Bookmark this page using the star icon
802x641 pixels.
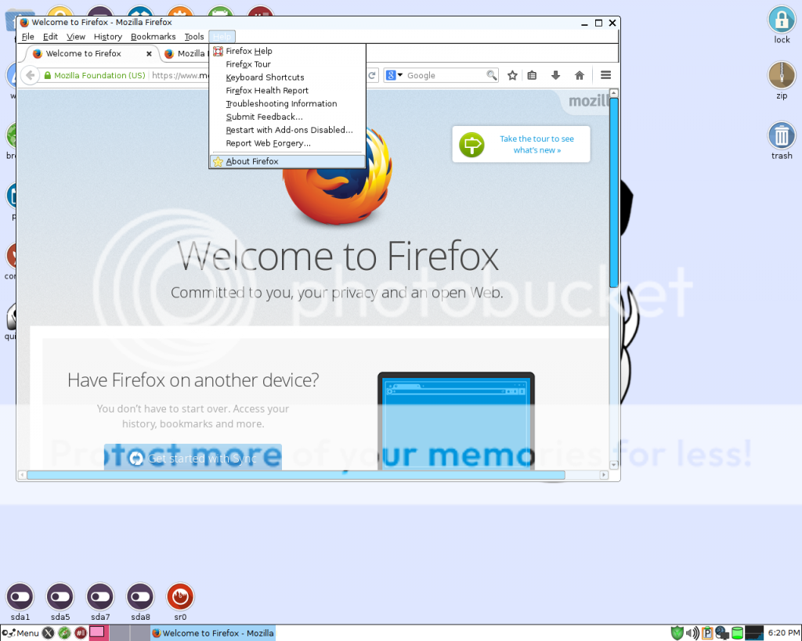(x=512, y=74)
